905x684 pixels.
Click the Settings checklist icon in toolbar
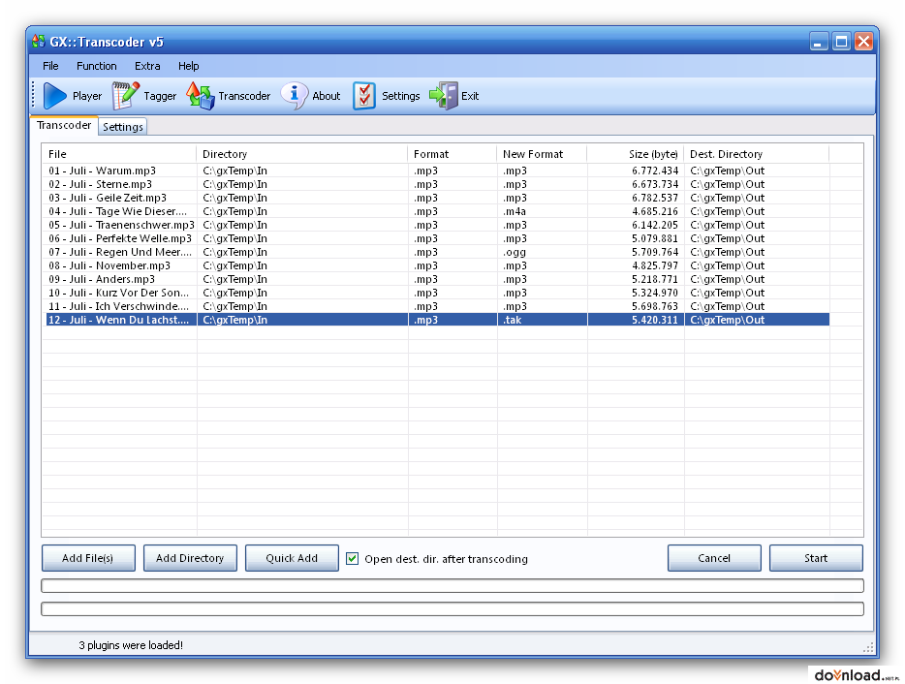(364, 96)
